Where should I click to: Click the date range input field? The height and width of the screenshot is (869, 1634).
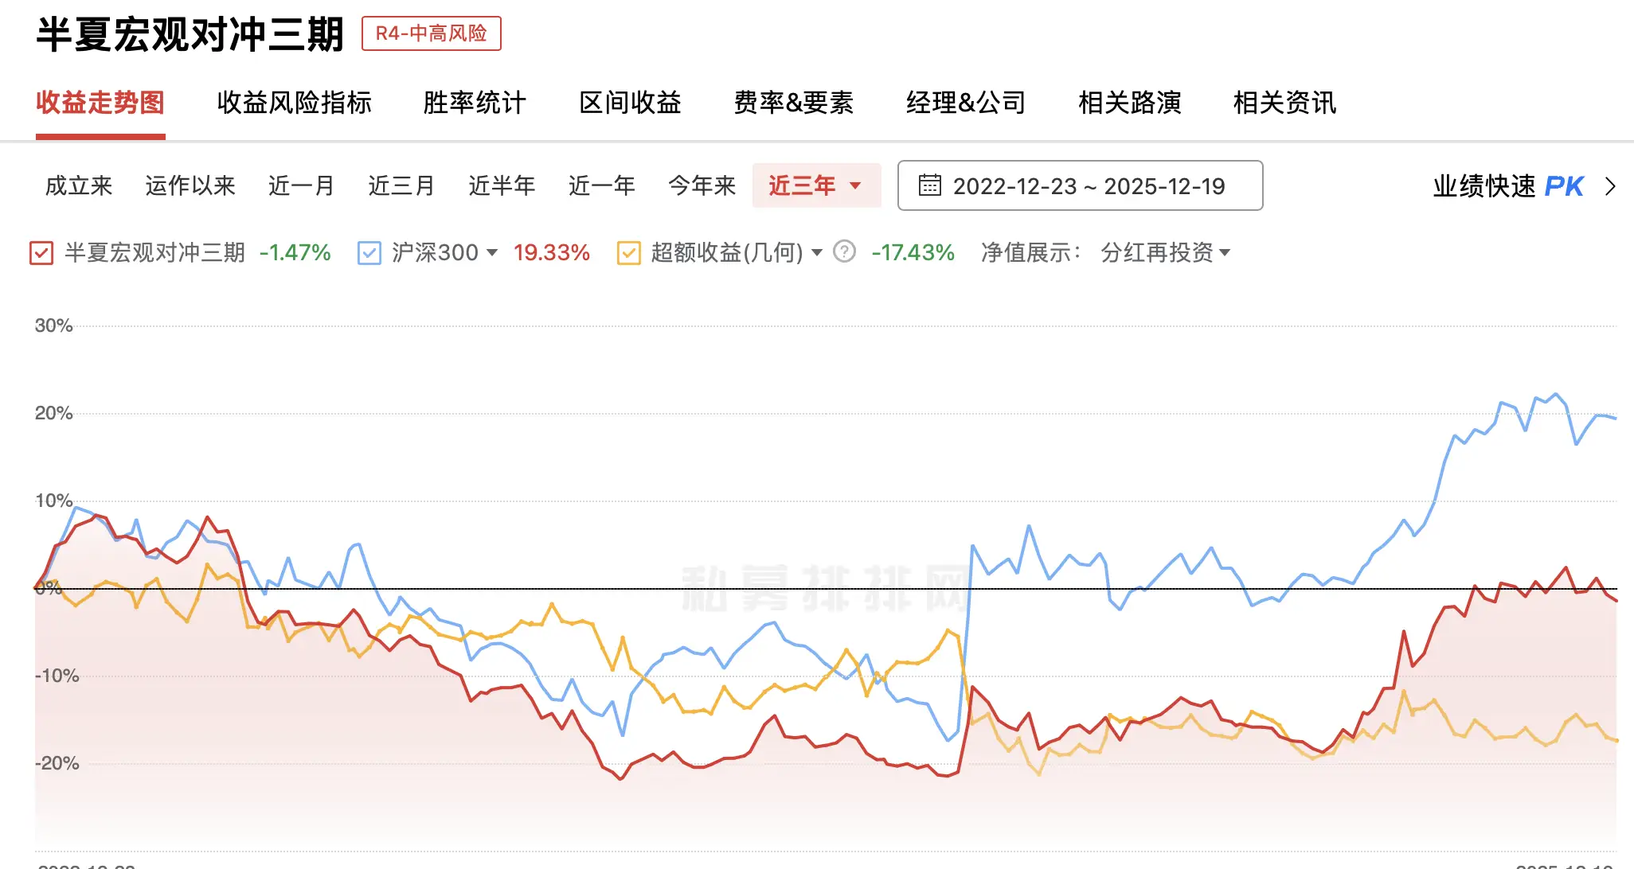1089,185
